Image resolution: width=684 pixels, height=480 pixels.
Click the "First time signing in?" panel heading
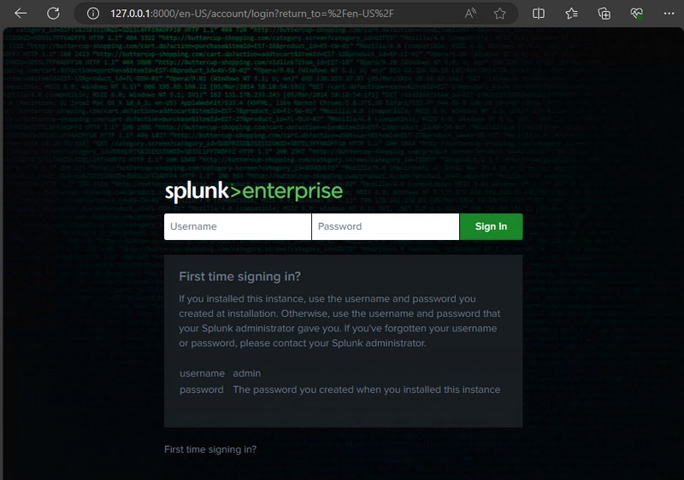pos(240,276)
